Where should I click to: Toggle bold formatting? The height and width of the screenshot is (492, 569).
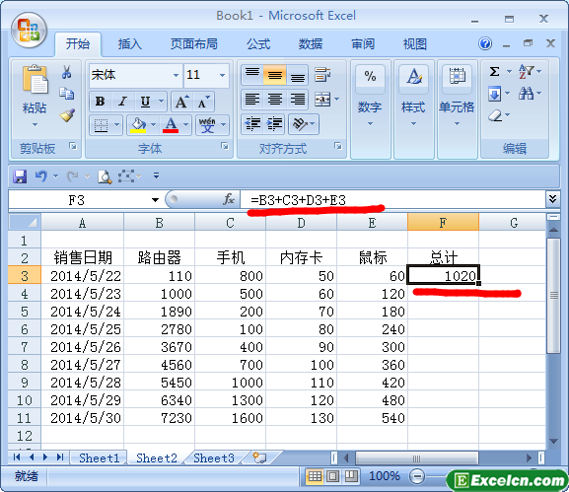pyautogui.click(x=101, y=102)
